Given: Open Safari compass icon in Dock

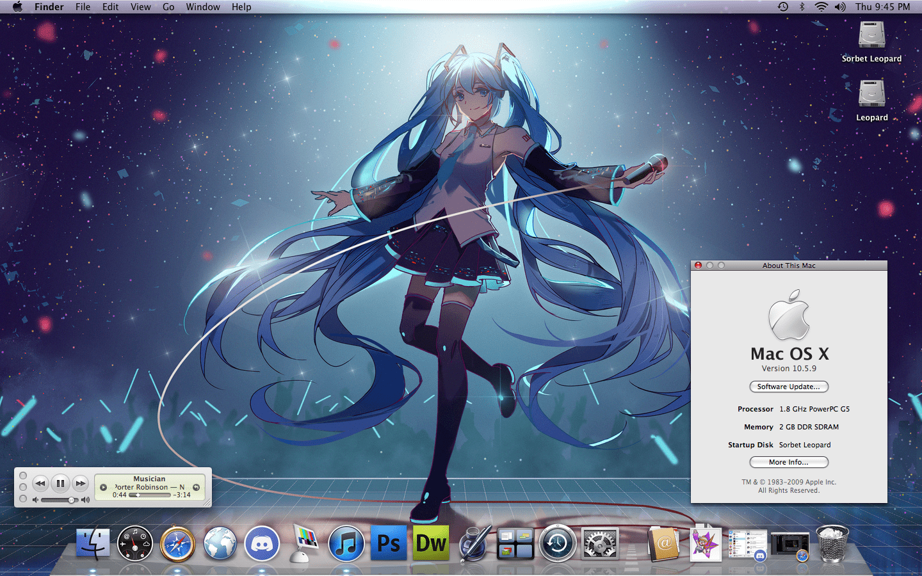Looking at the screenshot, I should (x=178, y=543).
